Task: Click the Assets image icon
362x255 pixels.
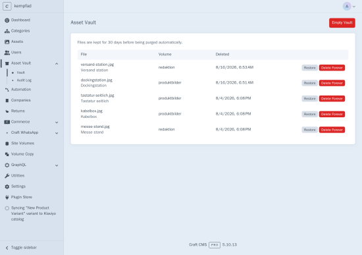Action: (x=7, y=42)
